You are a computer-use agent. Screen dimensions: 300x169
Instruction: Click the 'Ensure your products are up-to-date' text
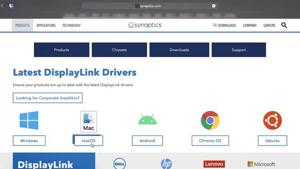[x=73, y=85]
